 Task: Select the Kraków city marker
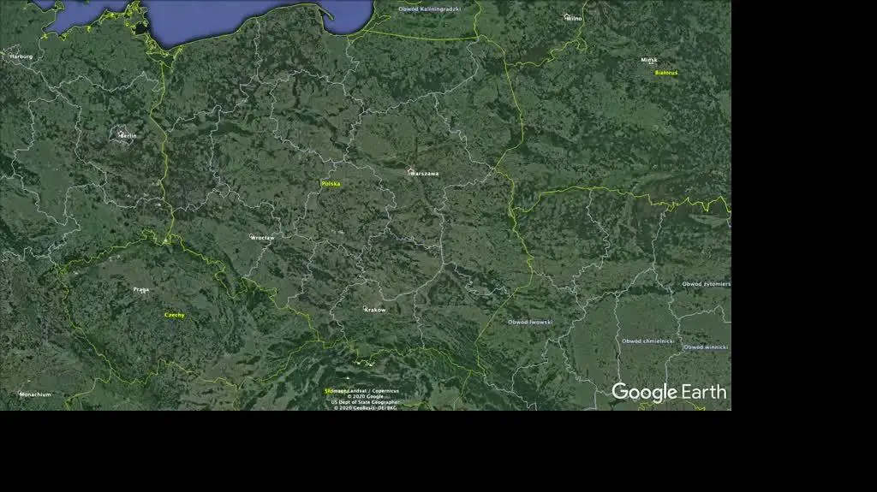click(365, 308)
